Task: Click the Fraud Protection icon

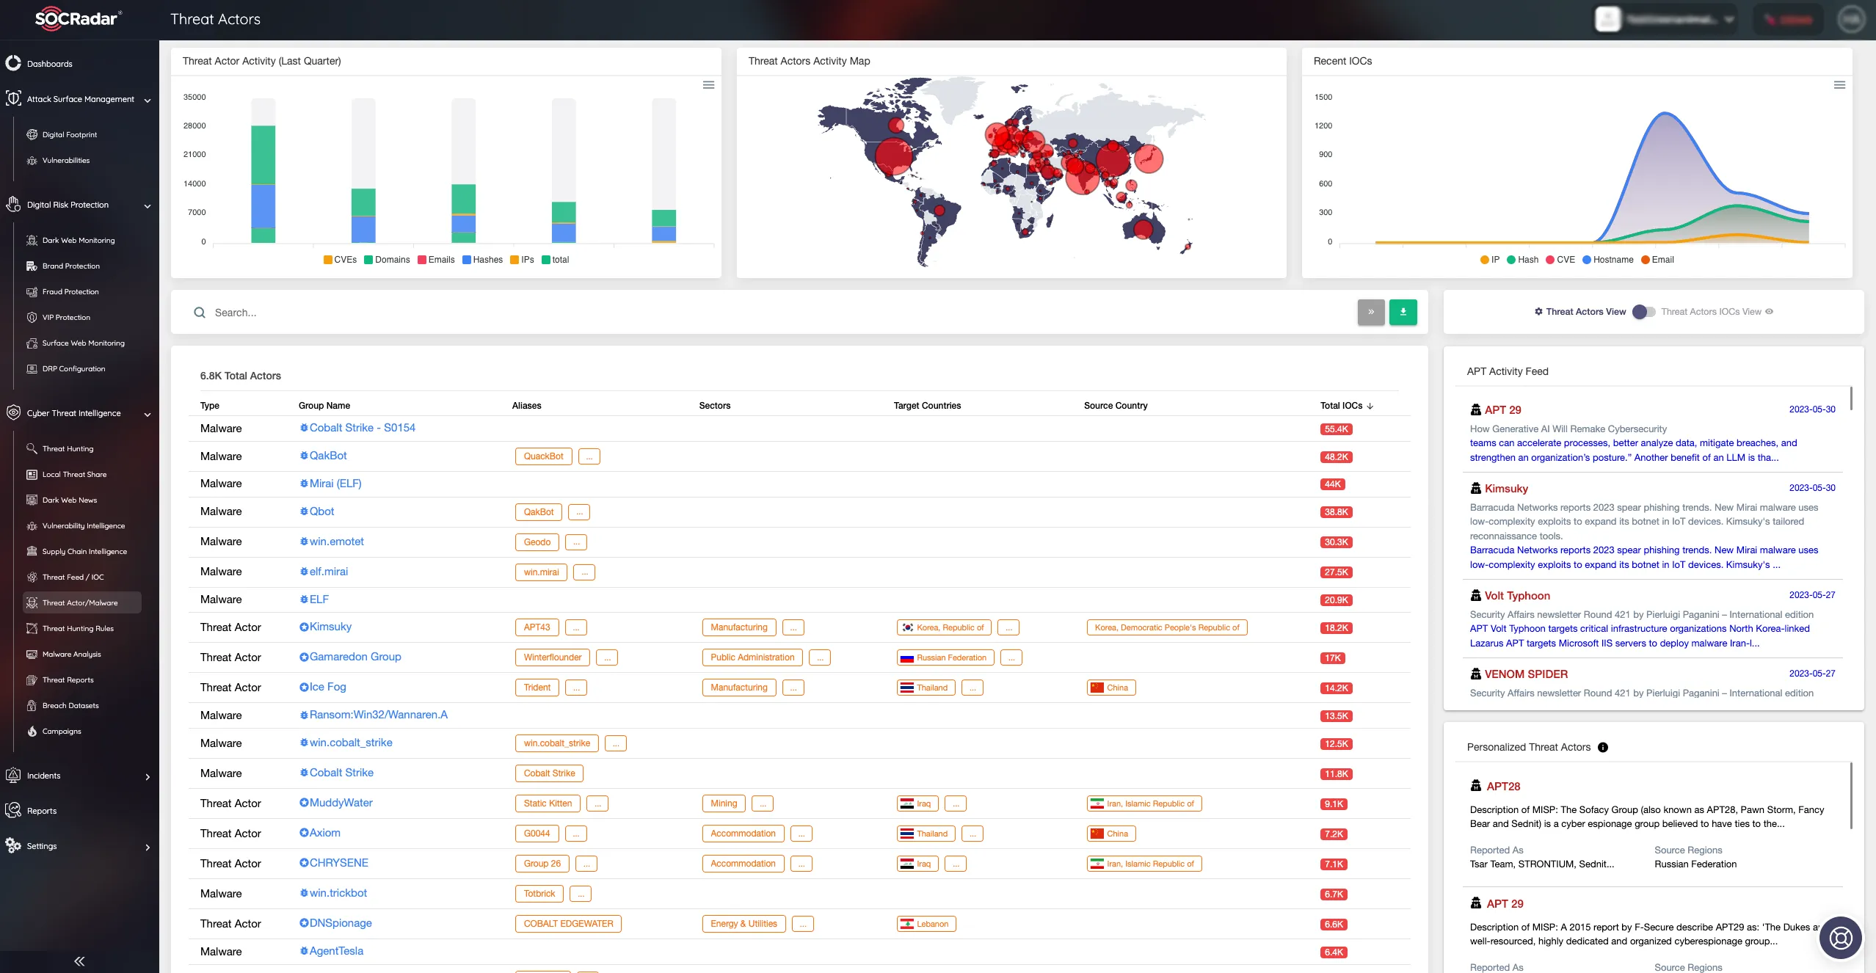Action: tap(32, 291)
